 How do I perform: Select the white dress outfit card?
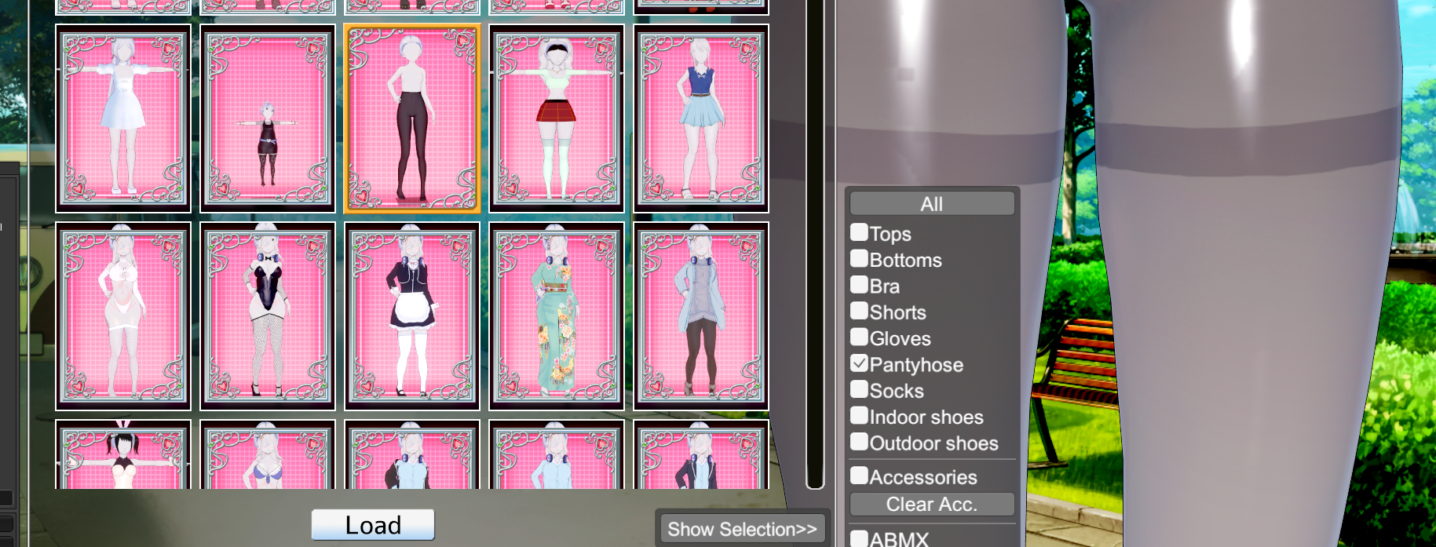coord(123,119)
